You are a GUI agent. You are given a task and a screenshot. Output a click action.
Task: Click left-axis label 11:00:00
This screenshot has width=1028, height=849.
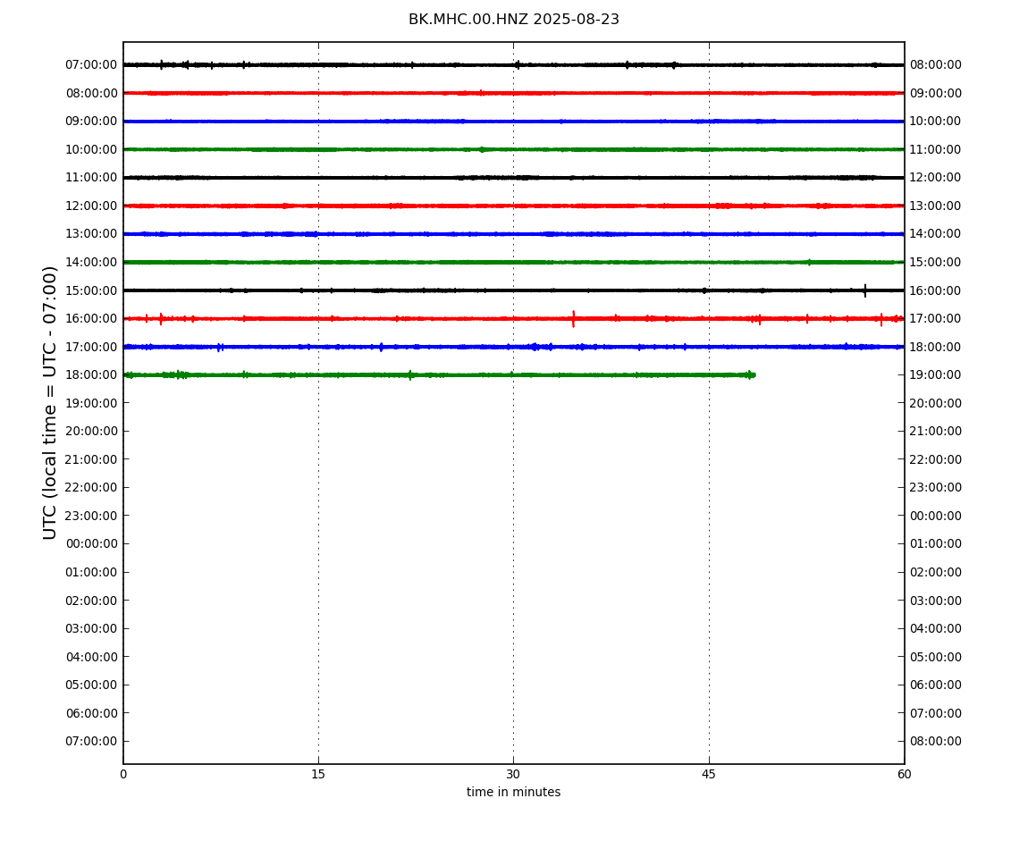(x=91, y=178)
